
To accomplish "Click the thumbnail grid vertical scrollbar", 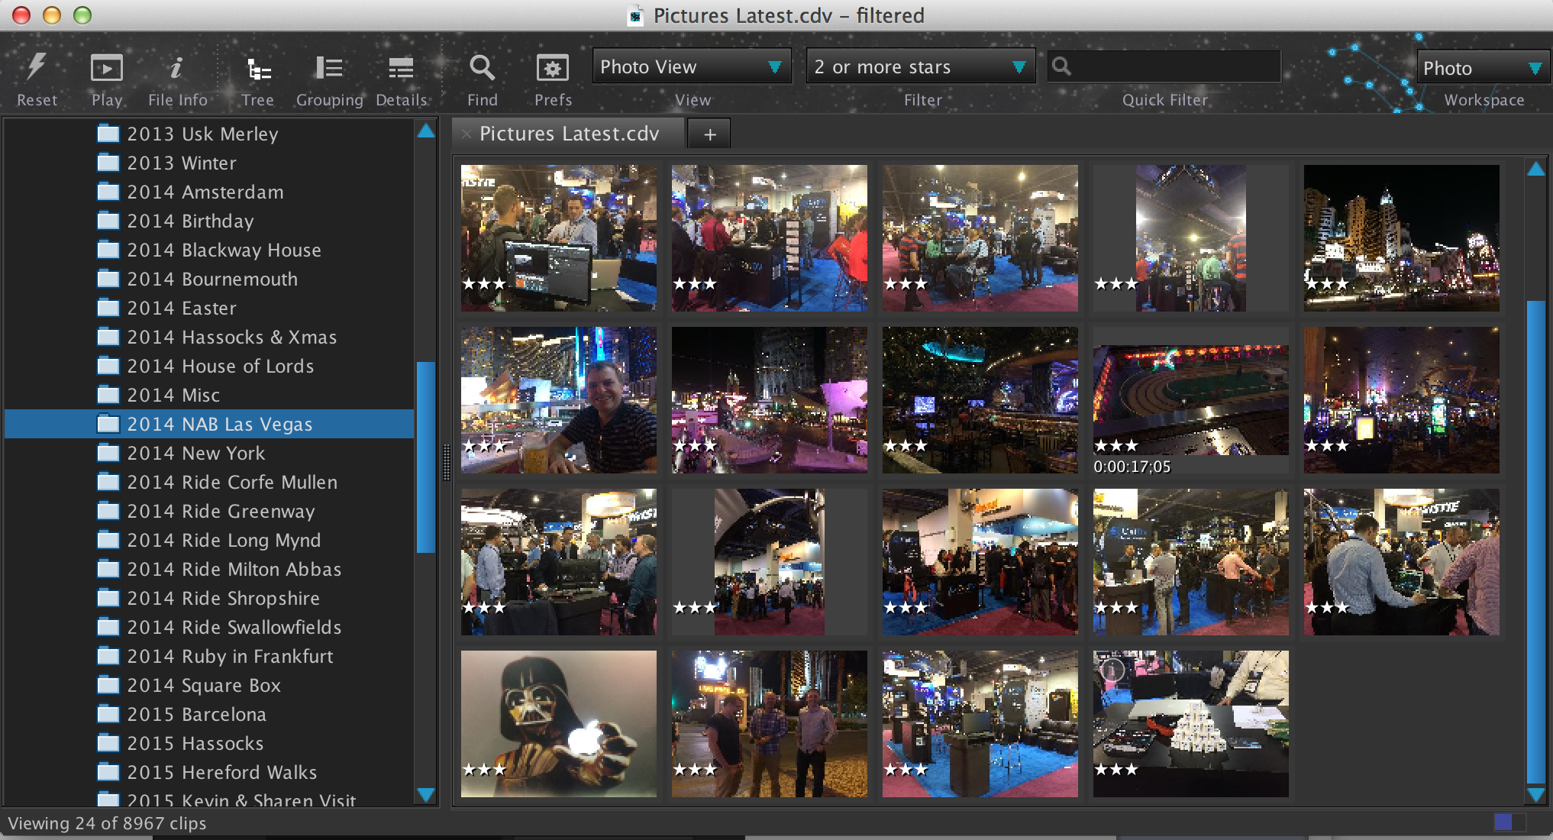I will point(1535,541).
